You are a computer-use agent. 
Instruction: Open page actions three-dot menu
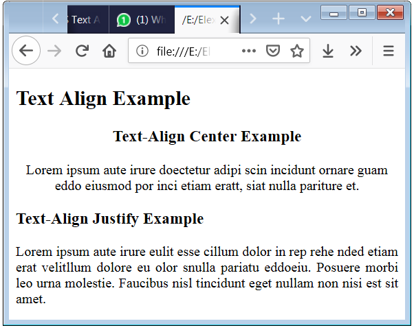point(249,51)
